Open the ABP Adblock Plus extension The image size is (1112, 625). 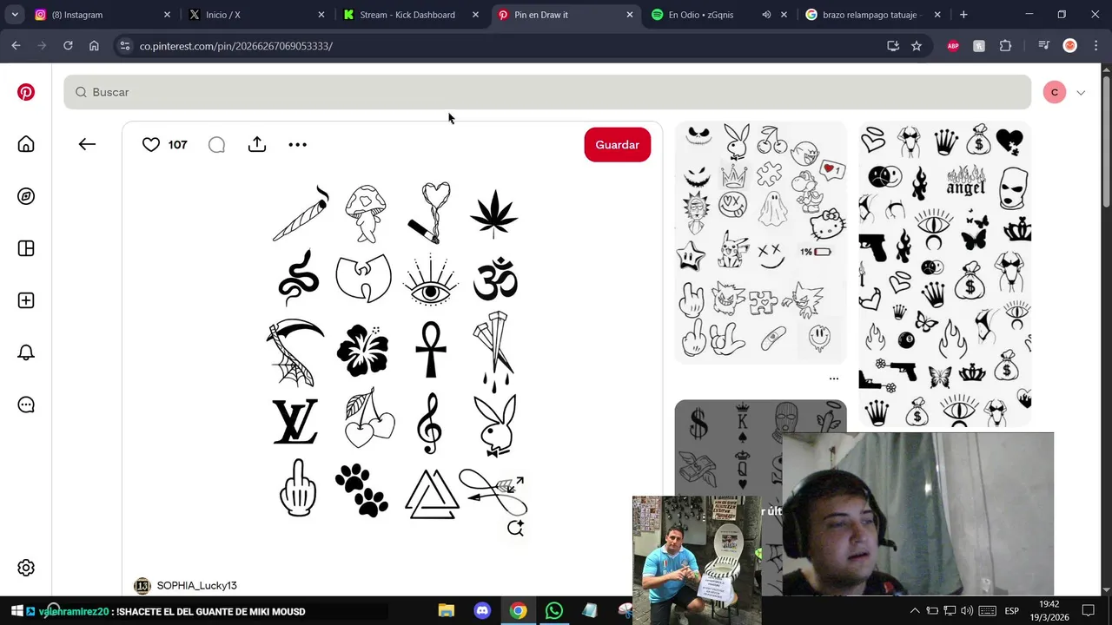953,46
